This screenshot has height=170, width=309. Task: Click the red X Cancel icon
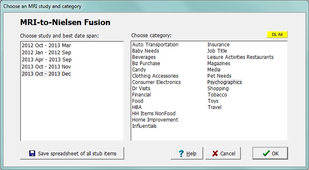pyautogui.click(x=215, y=153)
